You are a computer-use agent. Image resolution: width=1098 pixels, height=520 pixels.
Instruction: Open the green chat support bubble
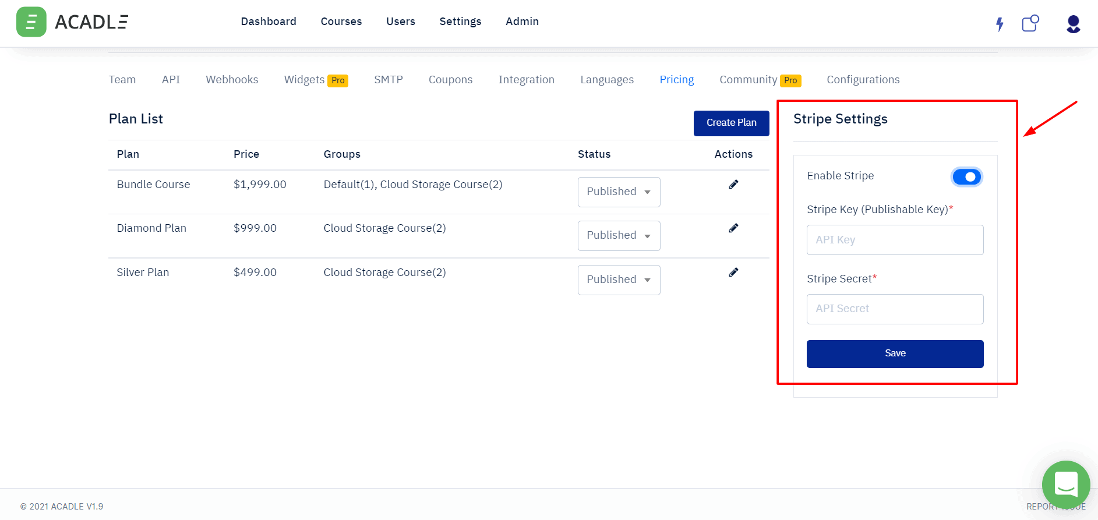click(x=1065, y=484)
